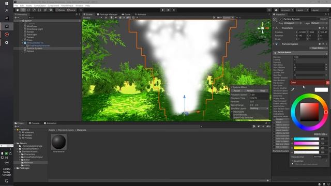Open the Collab services icon
The image size is (331, 186).
pos(269,10)
